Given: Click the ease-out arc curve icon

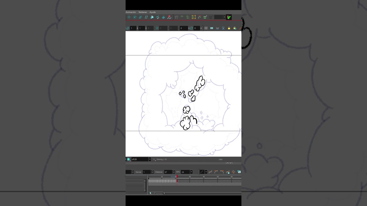Looking at the screenshot, I should 222,172.
